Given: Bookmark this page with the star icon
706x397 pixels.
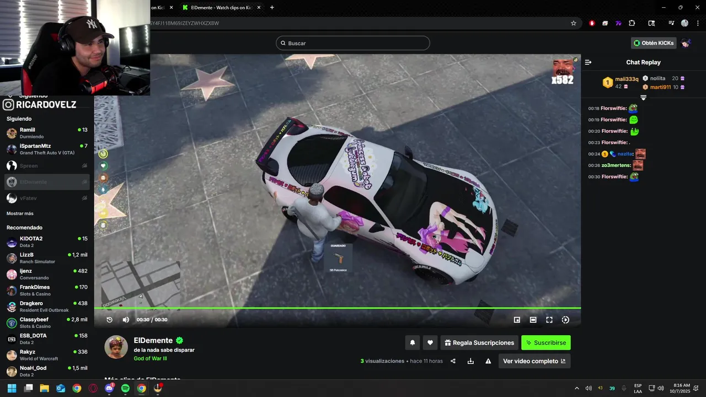Looking at the screenshot, I should (574, 23).
